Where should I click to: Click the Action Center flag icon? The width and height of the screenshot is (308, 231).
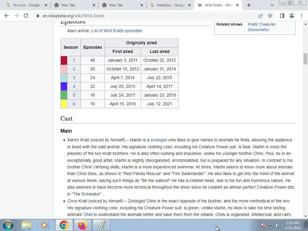click(x=263, y=225)
